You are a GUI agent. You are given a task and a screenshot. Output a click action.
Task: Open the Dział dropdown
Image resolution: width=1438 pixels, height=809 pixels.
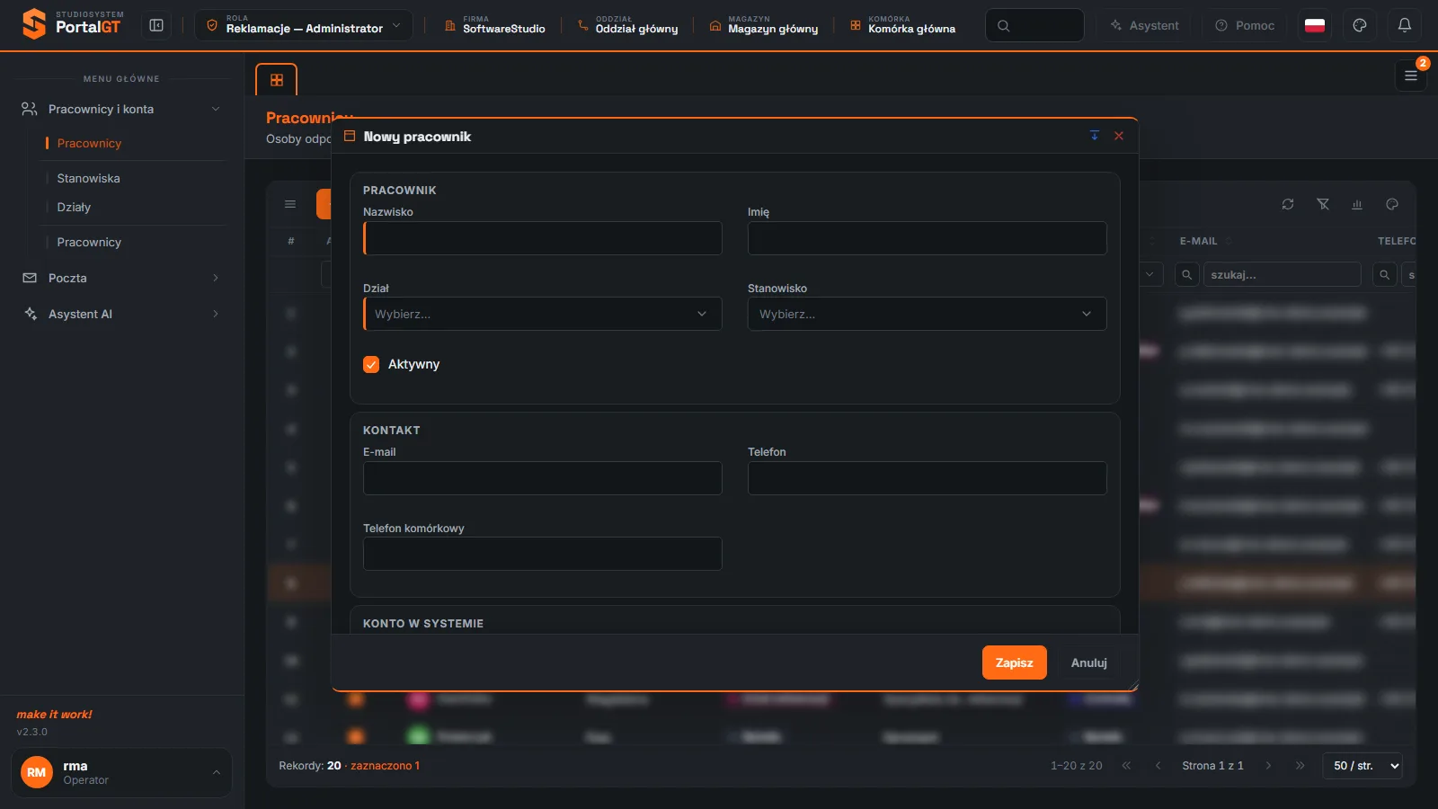[543, 314]
